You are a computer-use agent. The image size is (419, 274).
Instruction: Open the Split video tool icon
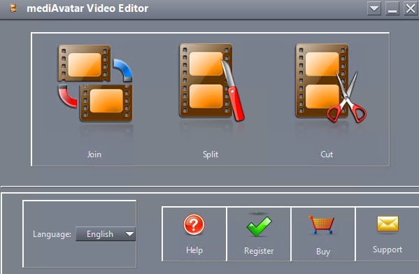(x=212, y=82)
